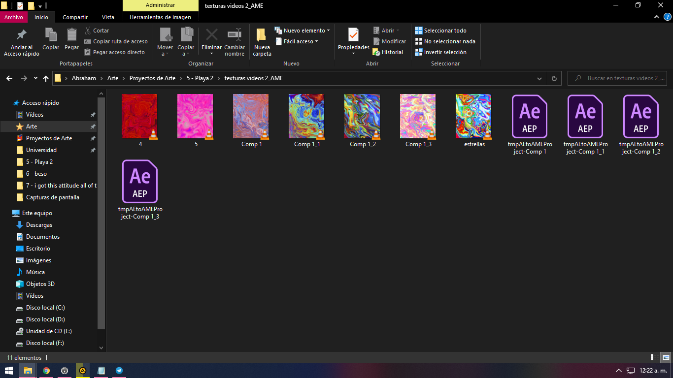Click Proyectos de Arte in address bar
The image size is (673, 378).
(x=152, y=78)
